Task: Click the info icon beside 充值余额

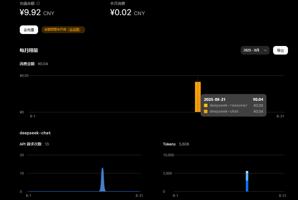Action: click(x=38, y=3)
